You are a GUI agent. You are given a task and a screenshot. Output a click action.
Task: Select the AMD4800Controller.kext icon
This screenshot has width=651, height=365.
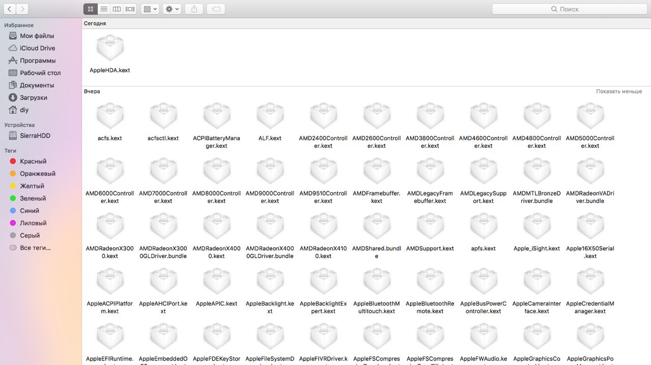tap(537, 116)
